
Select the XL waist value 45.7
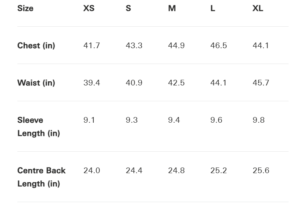point(261,83)
